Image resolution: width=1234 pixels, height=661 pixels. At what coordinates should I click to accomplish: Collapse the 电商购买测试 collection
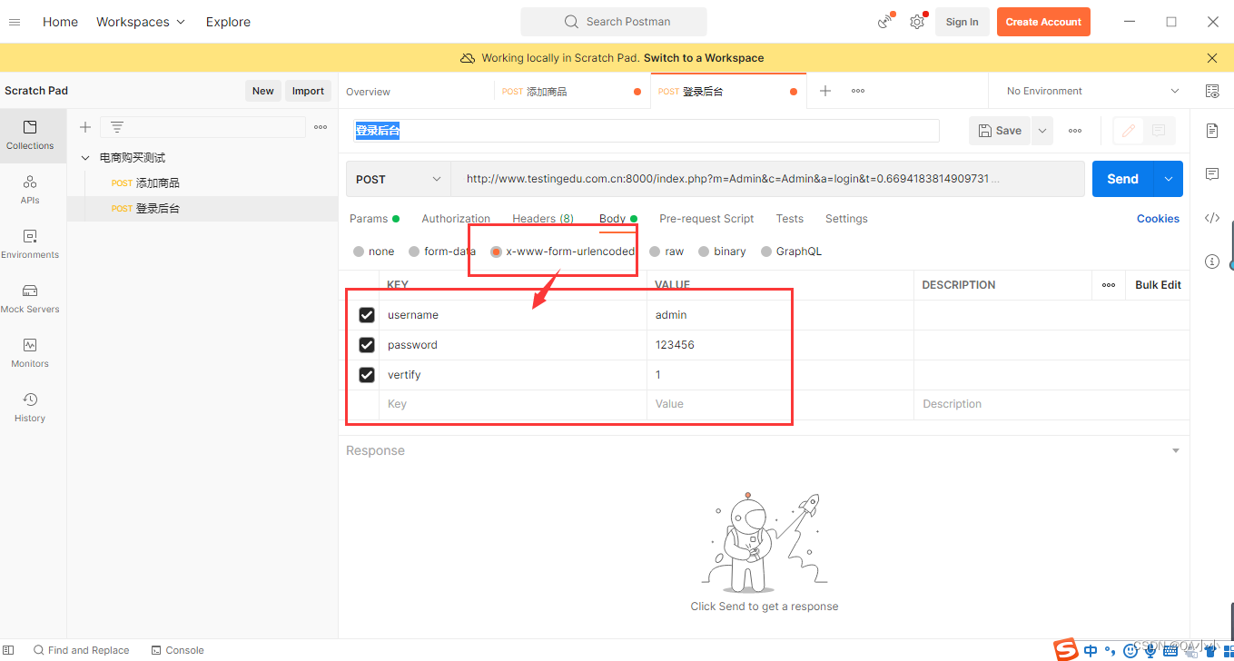[x=84, y=156]
